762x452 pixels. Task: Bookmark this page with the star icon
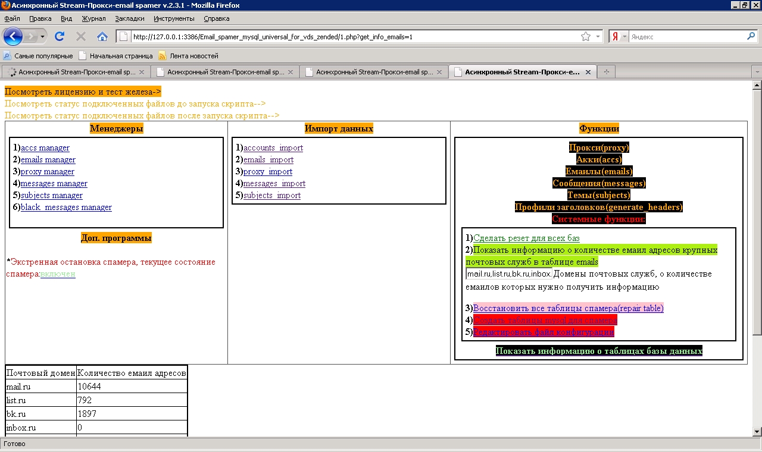click(586, 36)
